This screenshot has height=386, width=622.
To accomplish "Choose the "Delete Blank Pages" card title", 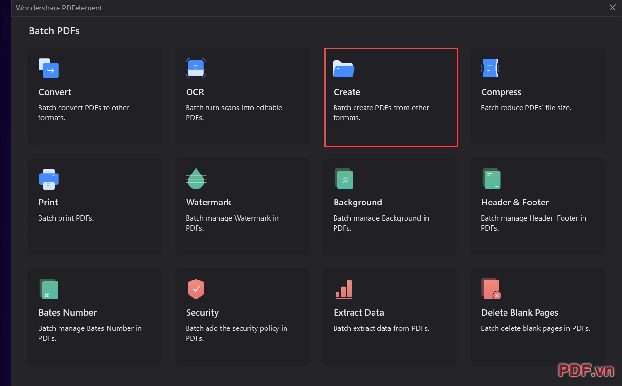I will (520, 313).
